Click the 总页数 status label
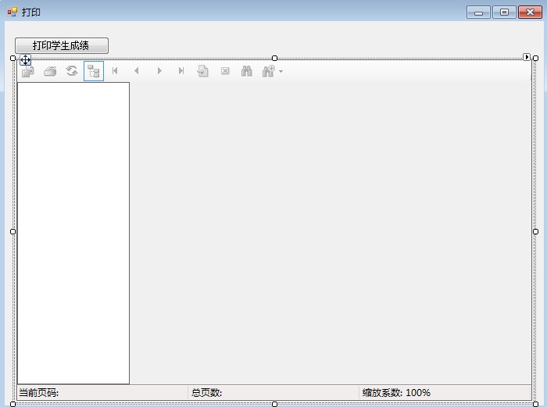The image size is (547, 407). (x=206, y=393)
